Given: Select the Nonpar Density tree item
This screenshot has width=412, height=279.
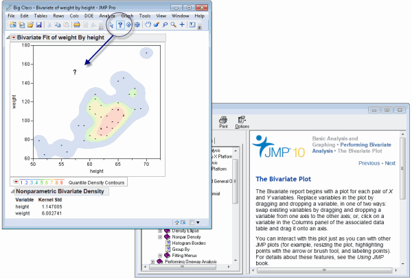Looking at the screenshot, I should coord(186,237).
